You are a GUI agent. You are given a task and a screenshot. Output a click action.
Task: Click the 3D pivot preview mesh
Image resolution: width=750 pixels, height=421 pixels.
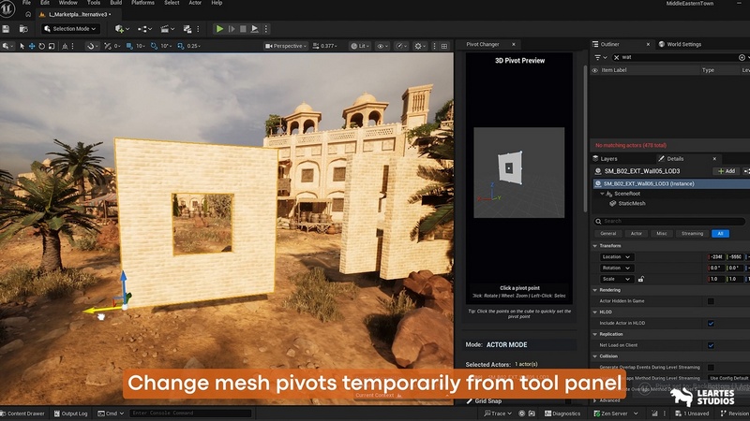(507, 168)
